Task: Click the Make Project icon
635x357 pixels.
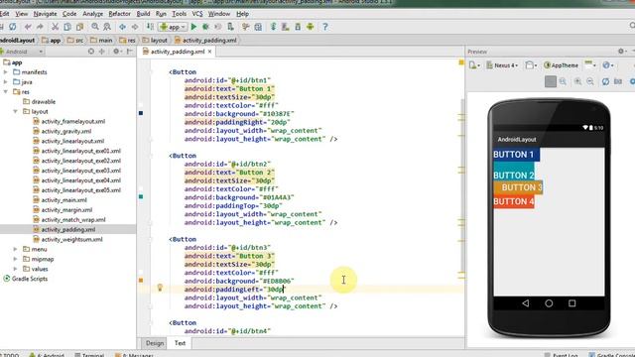Action: 150,27
